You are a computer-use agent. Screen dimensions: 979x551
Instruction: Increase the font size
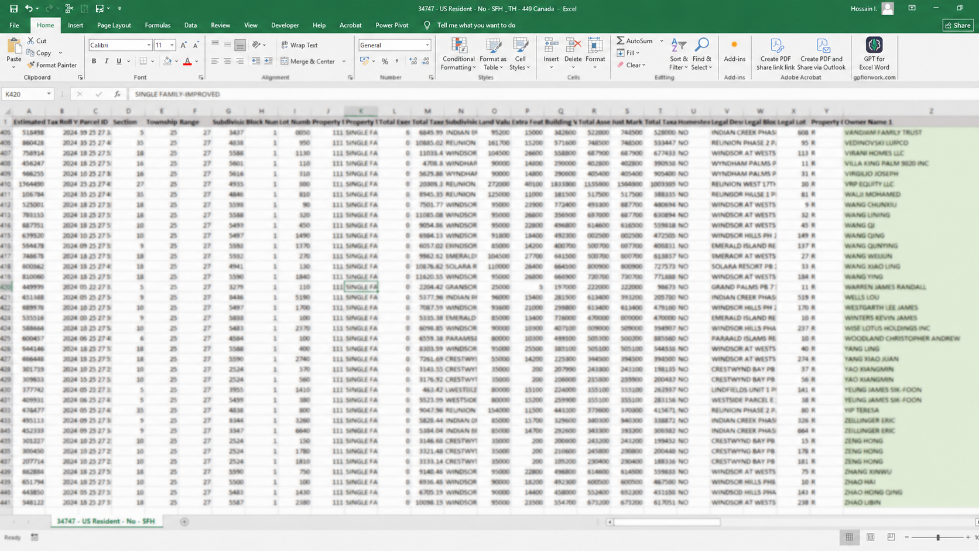tap(184, 45)
